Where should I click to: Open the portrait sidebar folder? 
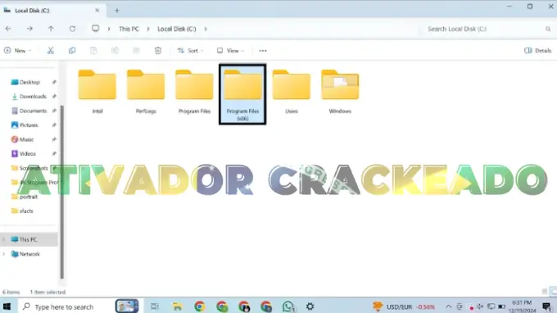[29, 197]
